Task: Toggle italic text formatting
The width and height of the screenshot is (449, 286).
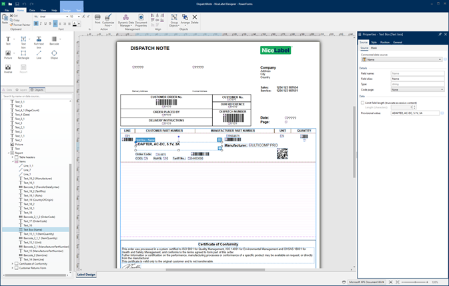Action: click(40, 23)
